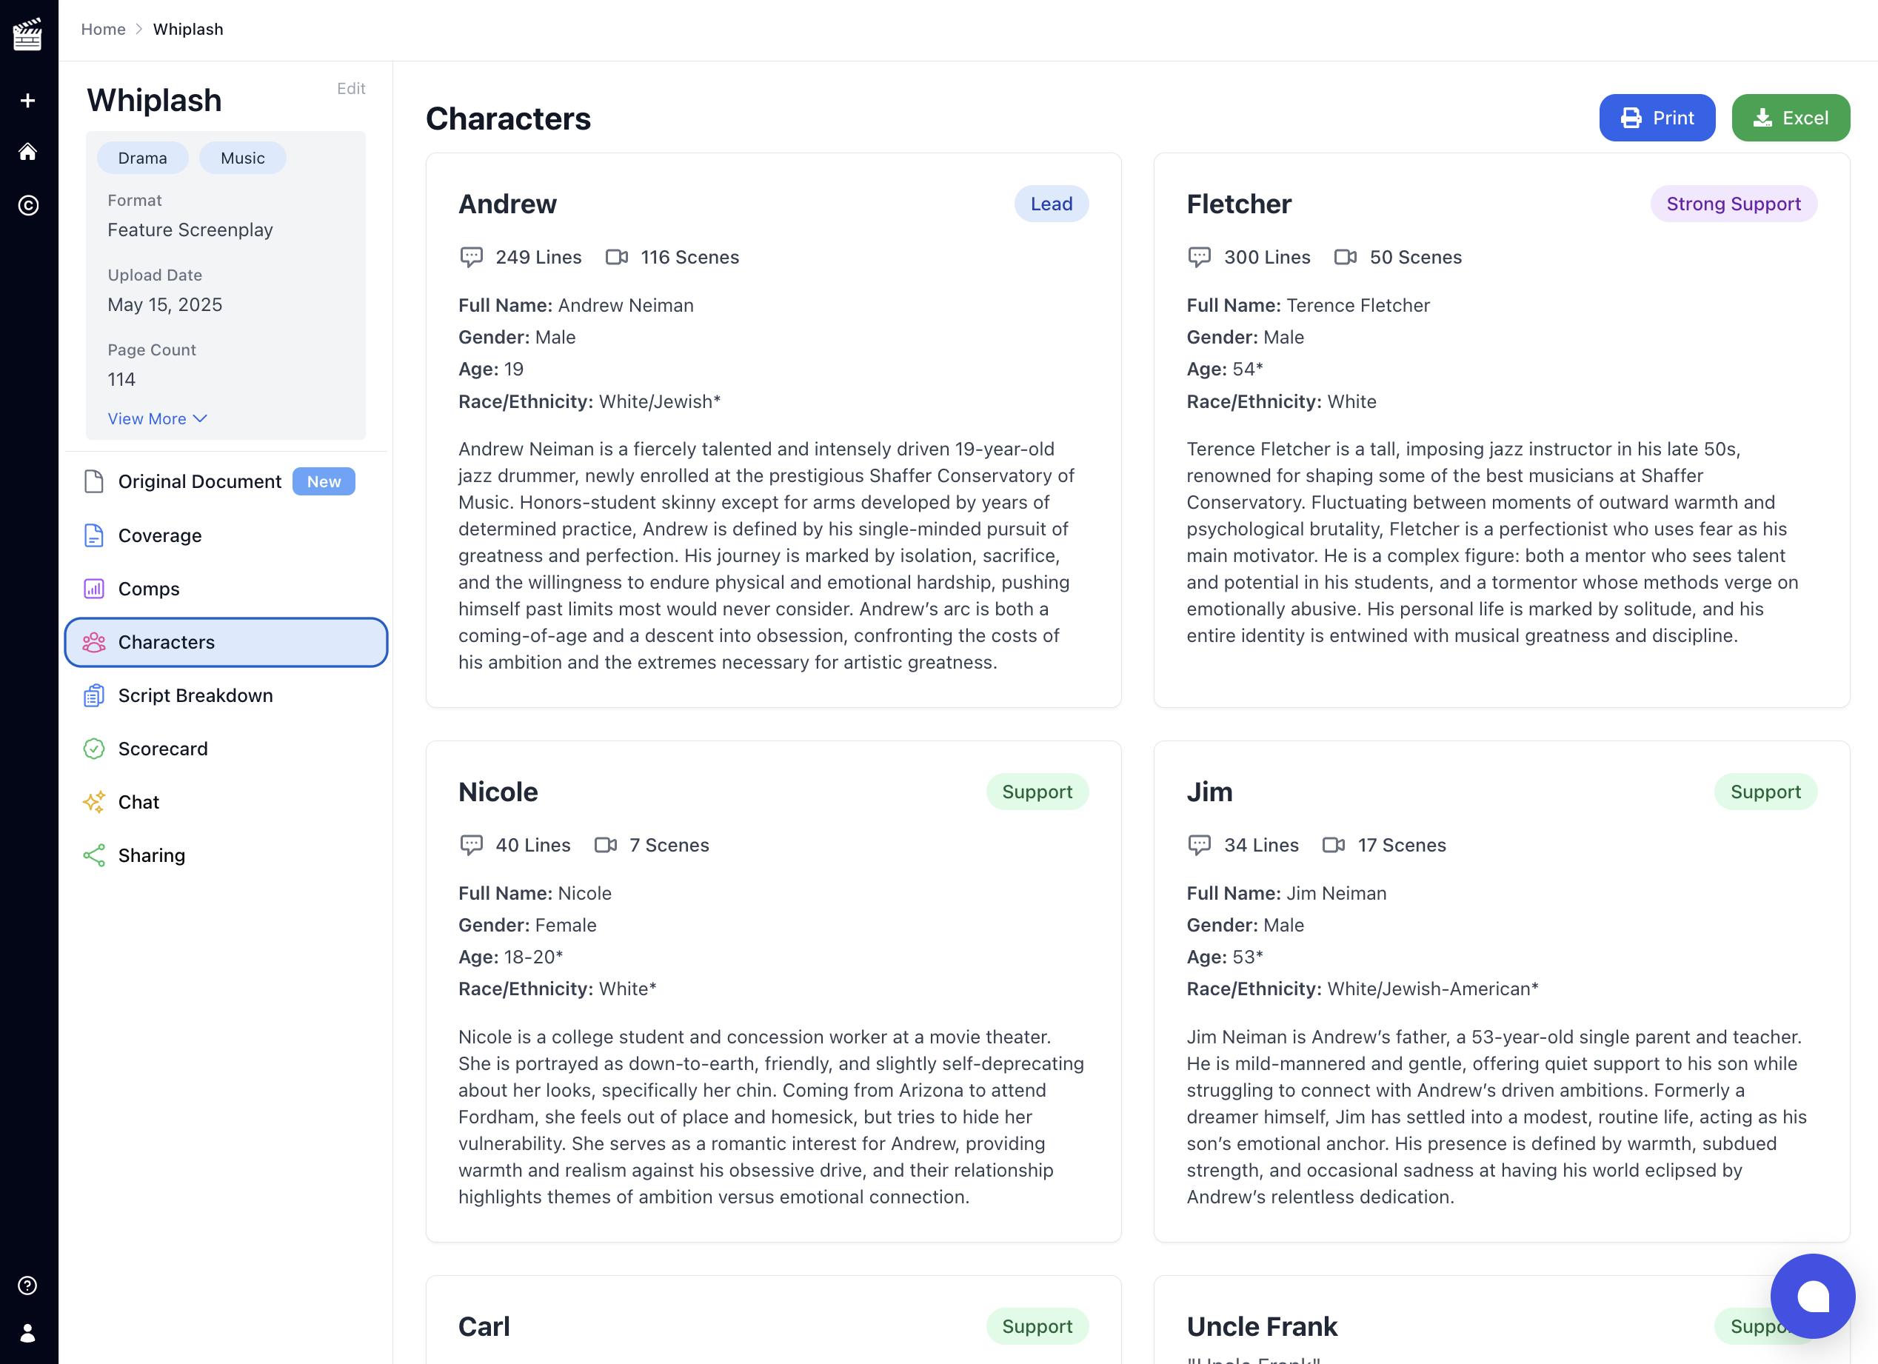Screen dimensions: 1878x1364
Task: Click the Drama genre tag
Action: click(142, 158)
